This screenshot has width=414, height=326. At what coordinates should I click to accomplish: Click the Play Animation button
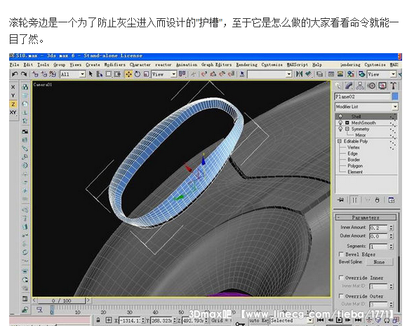pos(339,320)
